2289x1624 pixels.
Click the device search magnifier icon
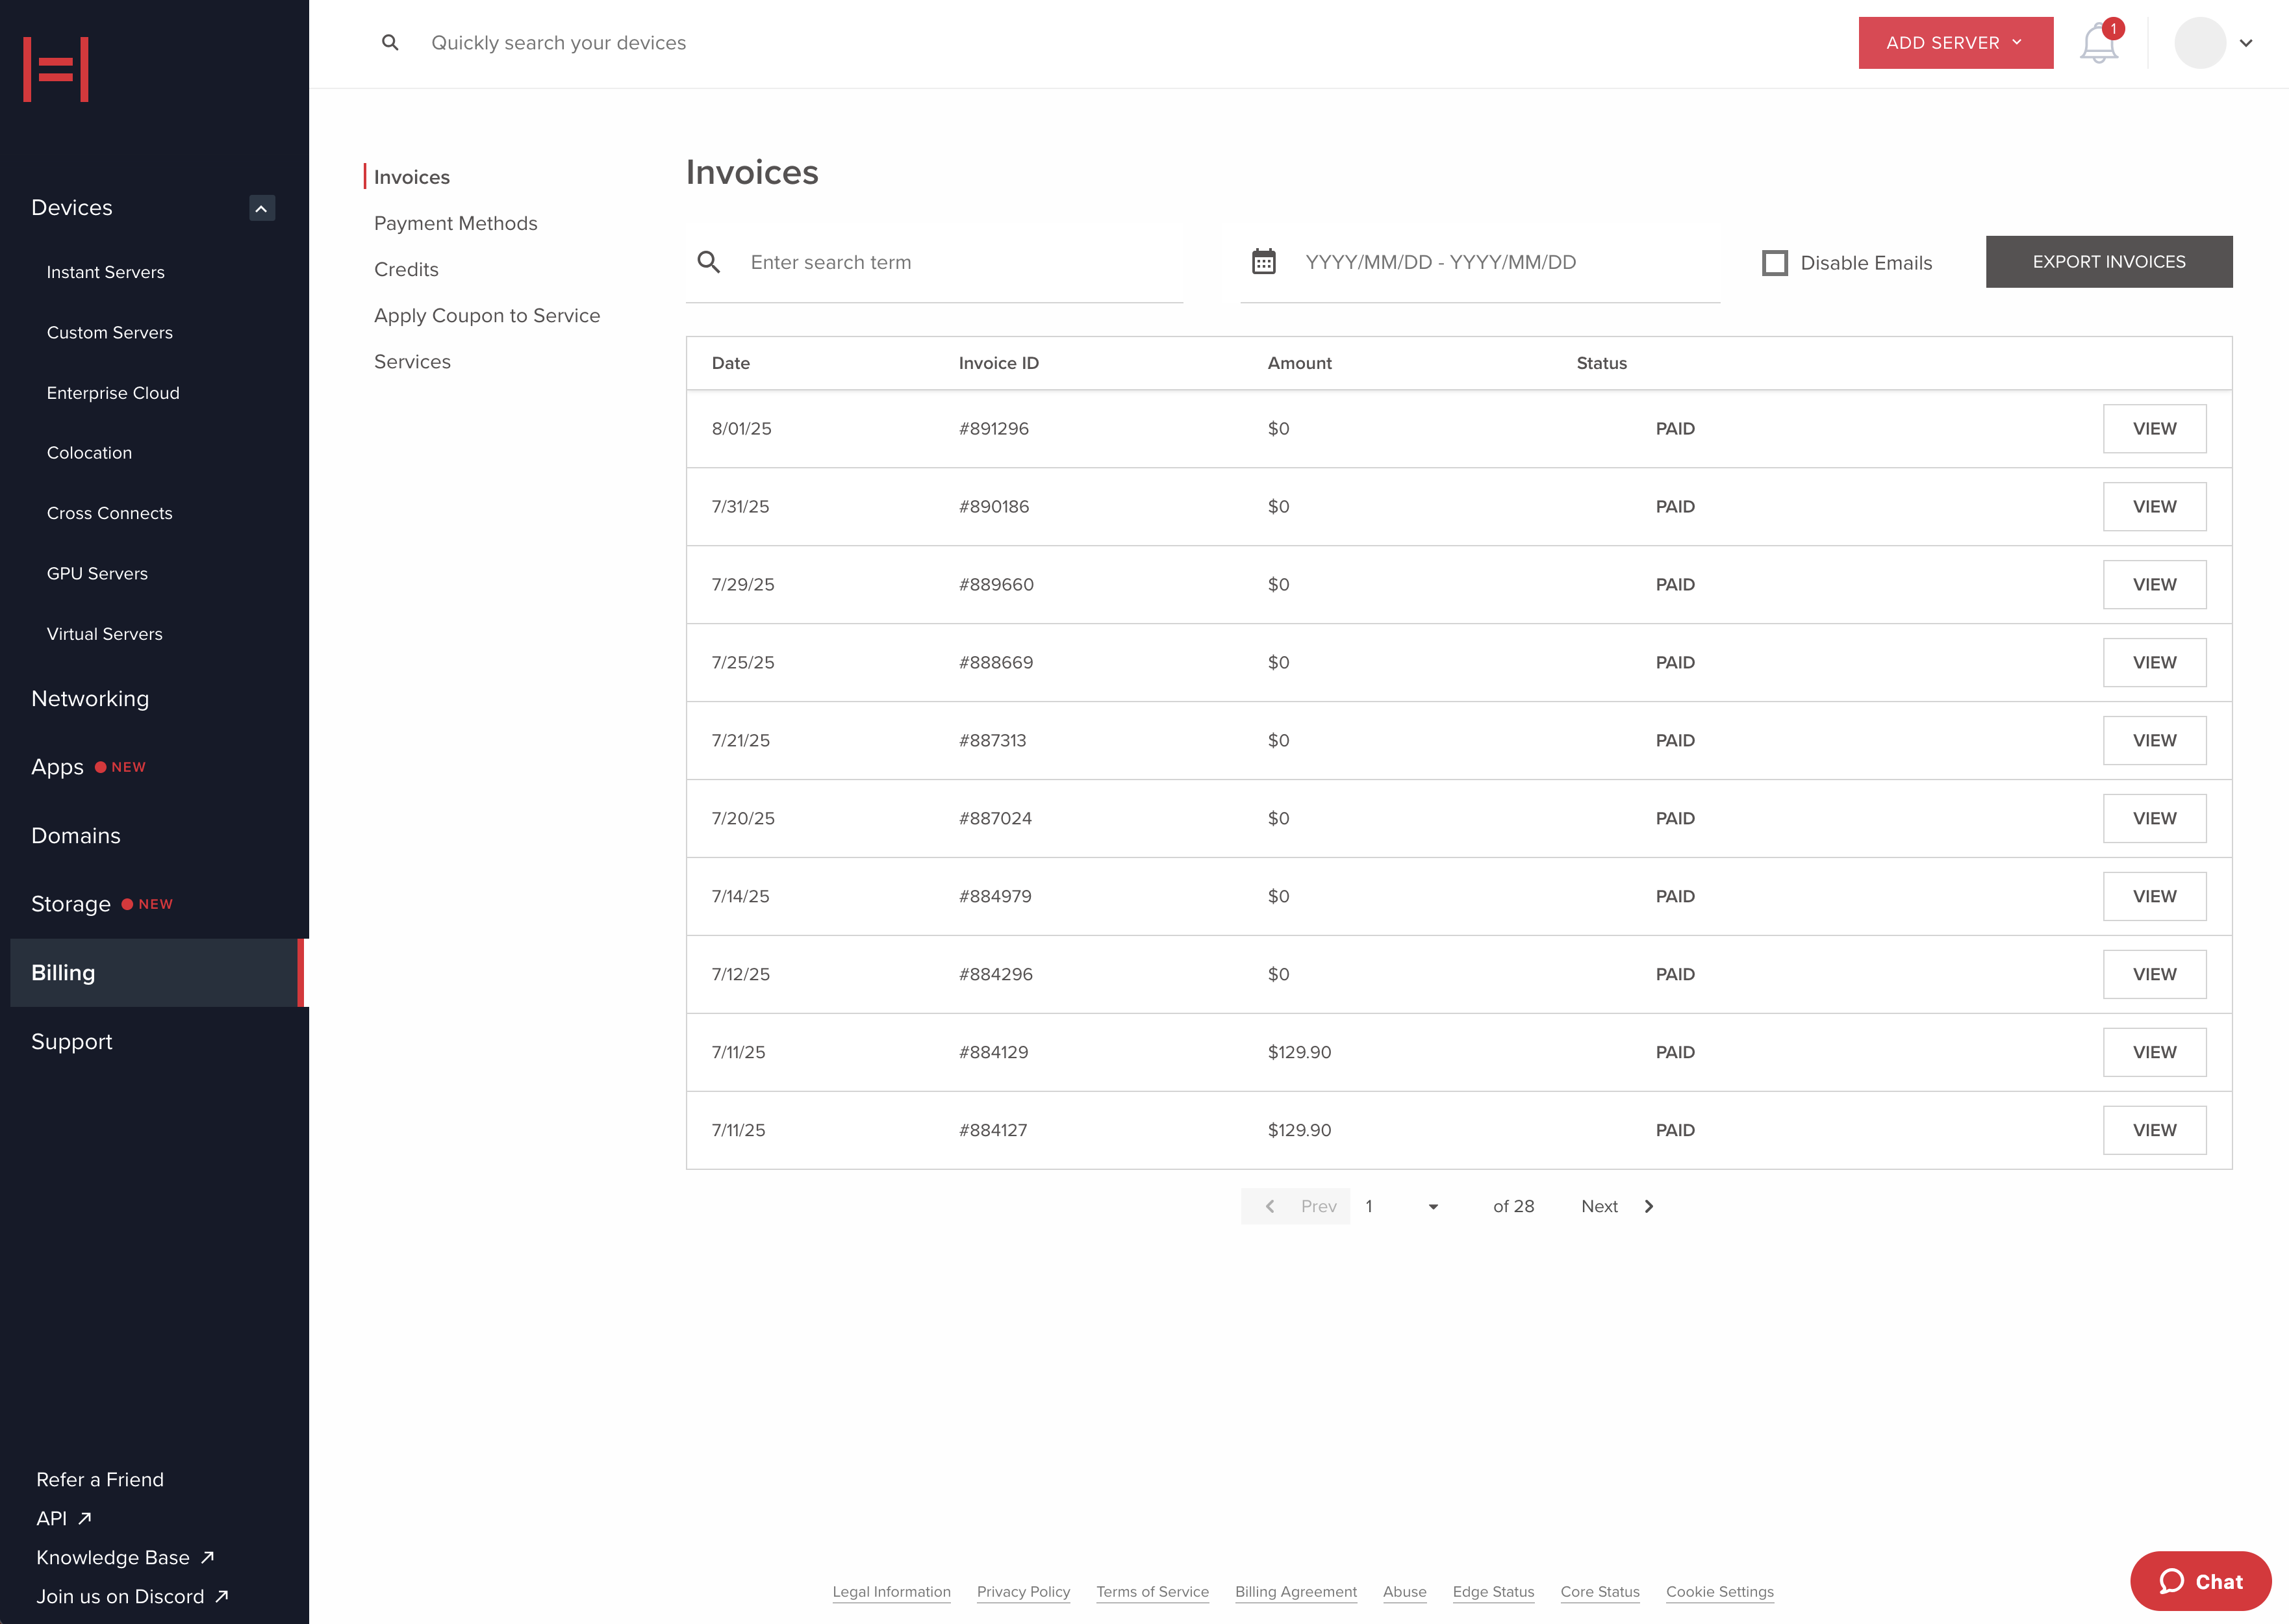(x=390, y=43)
